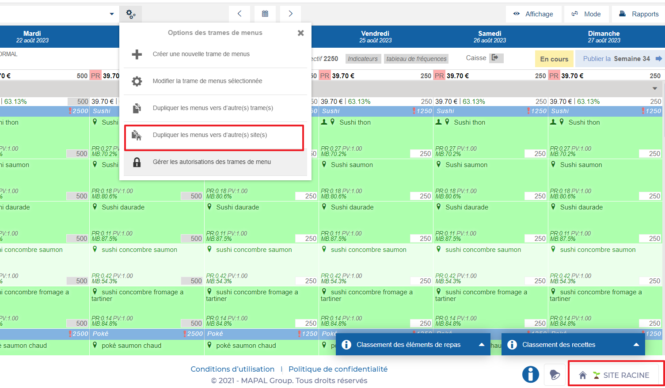Select Dupliquer les menus vers d'autre(s) trame(s)
Image resolution: width=665 pixels, height=388 pixels.
tap(215, 108)
